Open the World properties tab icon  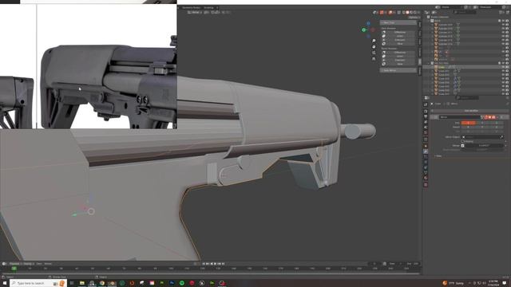426,133
